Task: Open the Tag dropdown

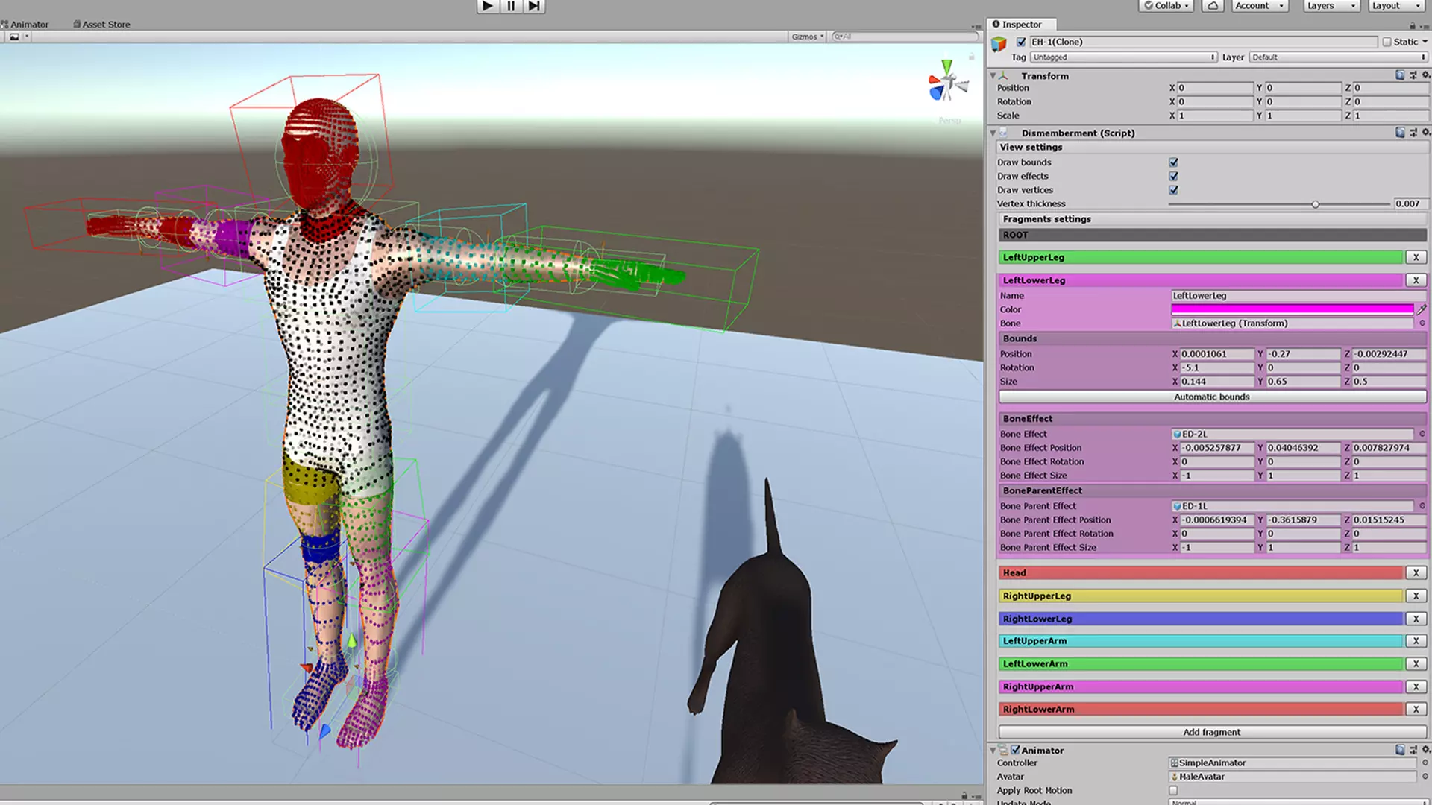Action: point(1123,57)
